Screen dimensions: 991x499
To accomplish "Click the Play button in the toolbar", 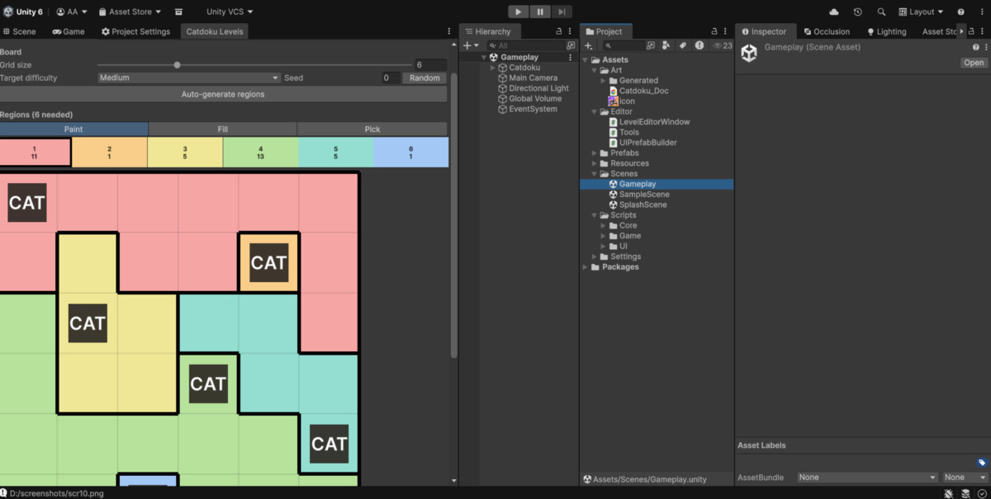I will click(x=518, y=12).
